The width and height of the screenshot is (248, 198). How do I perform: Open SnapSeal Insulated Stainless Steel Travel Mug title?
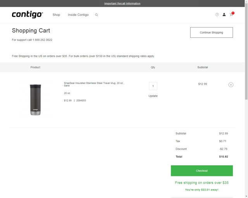(94, 84)
